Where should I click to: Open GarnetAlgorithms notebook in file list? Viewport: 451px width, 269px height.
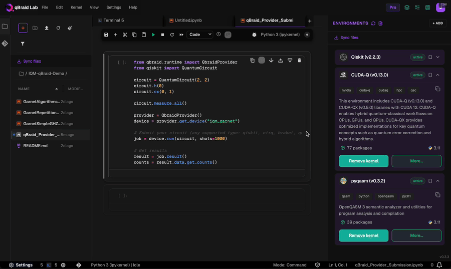click(x=51, y=102)
